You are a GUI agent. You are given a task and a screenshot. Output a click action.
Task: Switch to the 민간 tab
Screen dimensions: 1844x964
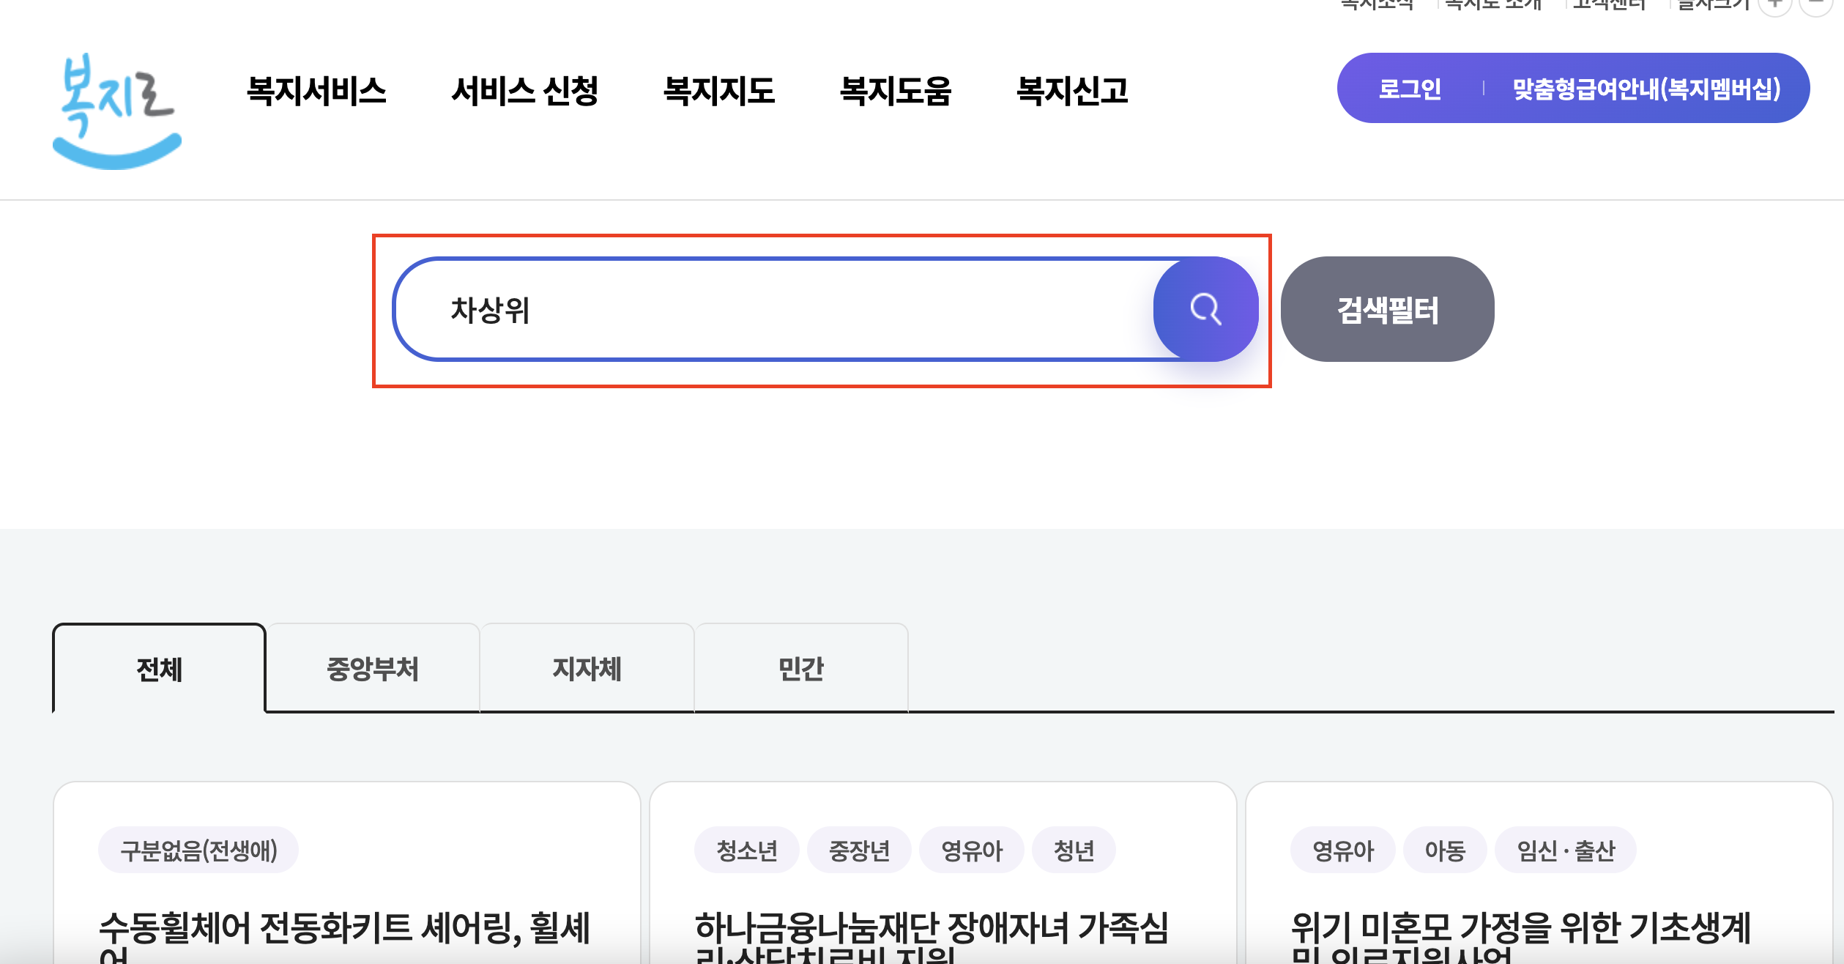[801, 669]
